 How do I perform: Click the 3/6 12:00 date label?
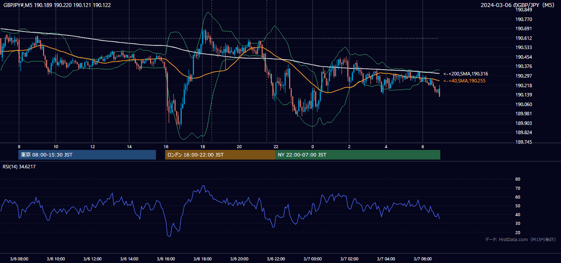93,259
